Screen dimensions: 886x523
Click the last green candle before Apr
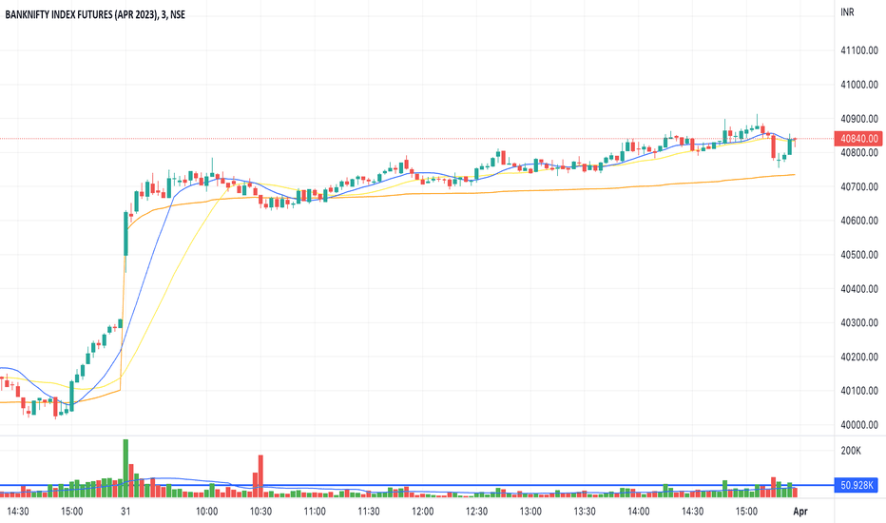(x=789, y=146)
